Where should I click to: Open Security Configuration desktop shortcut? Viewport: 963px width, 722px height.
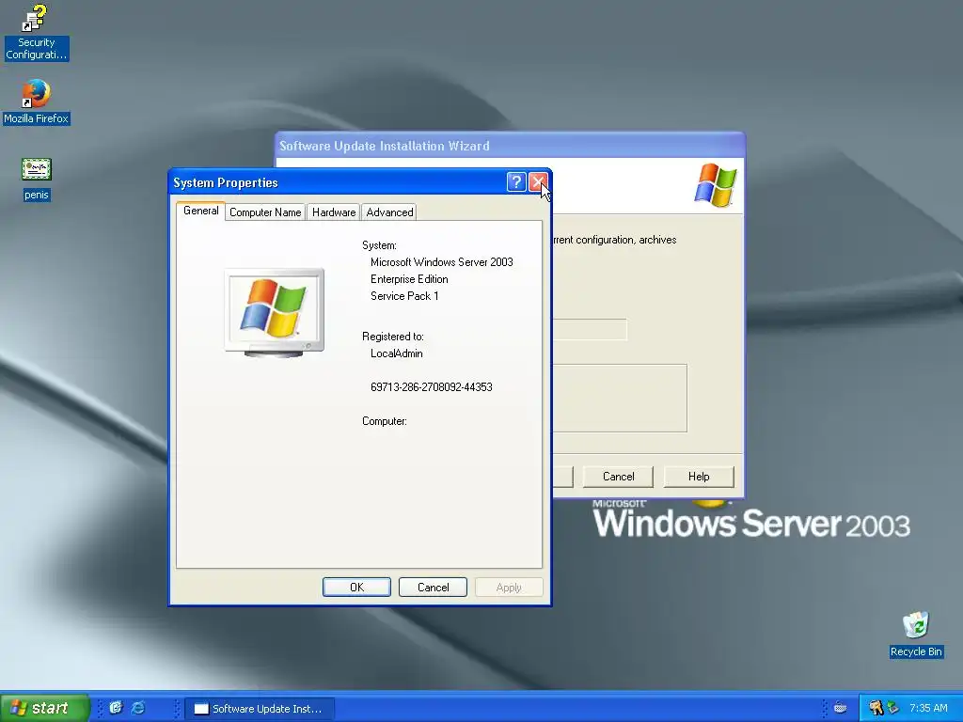pyautogui.click(x=36, y=32)
